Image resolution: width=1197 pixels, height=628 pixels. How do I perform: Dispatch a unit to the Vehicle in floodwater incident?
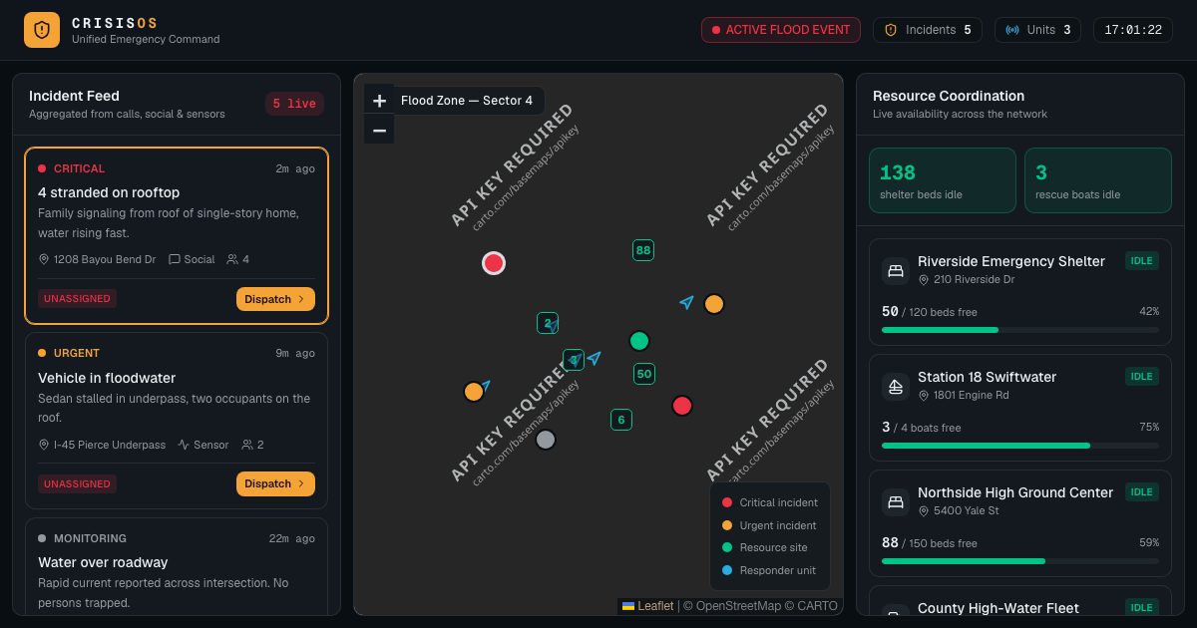click(x=275, y=483)
